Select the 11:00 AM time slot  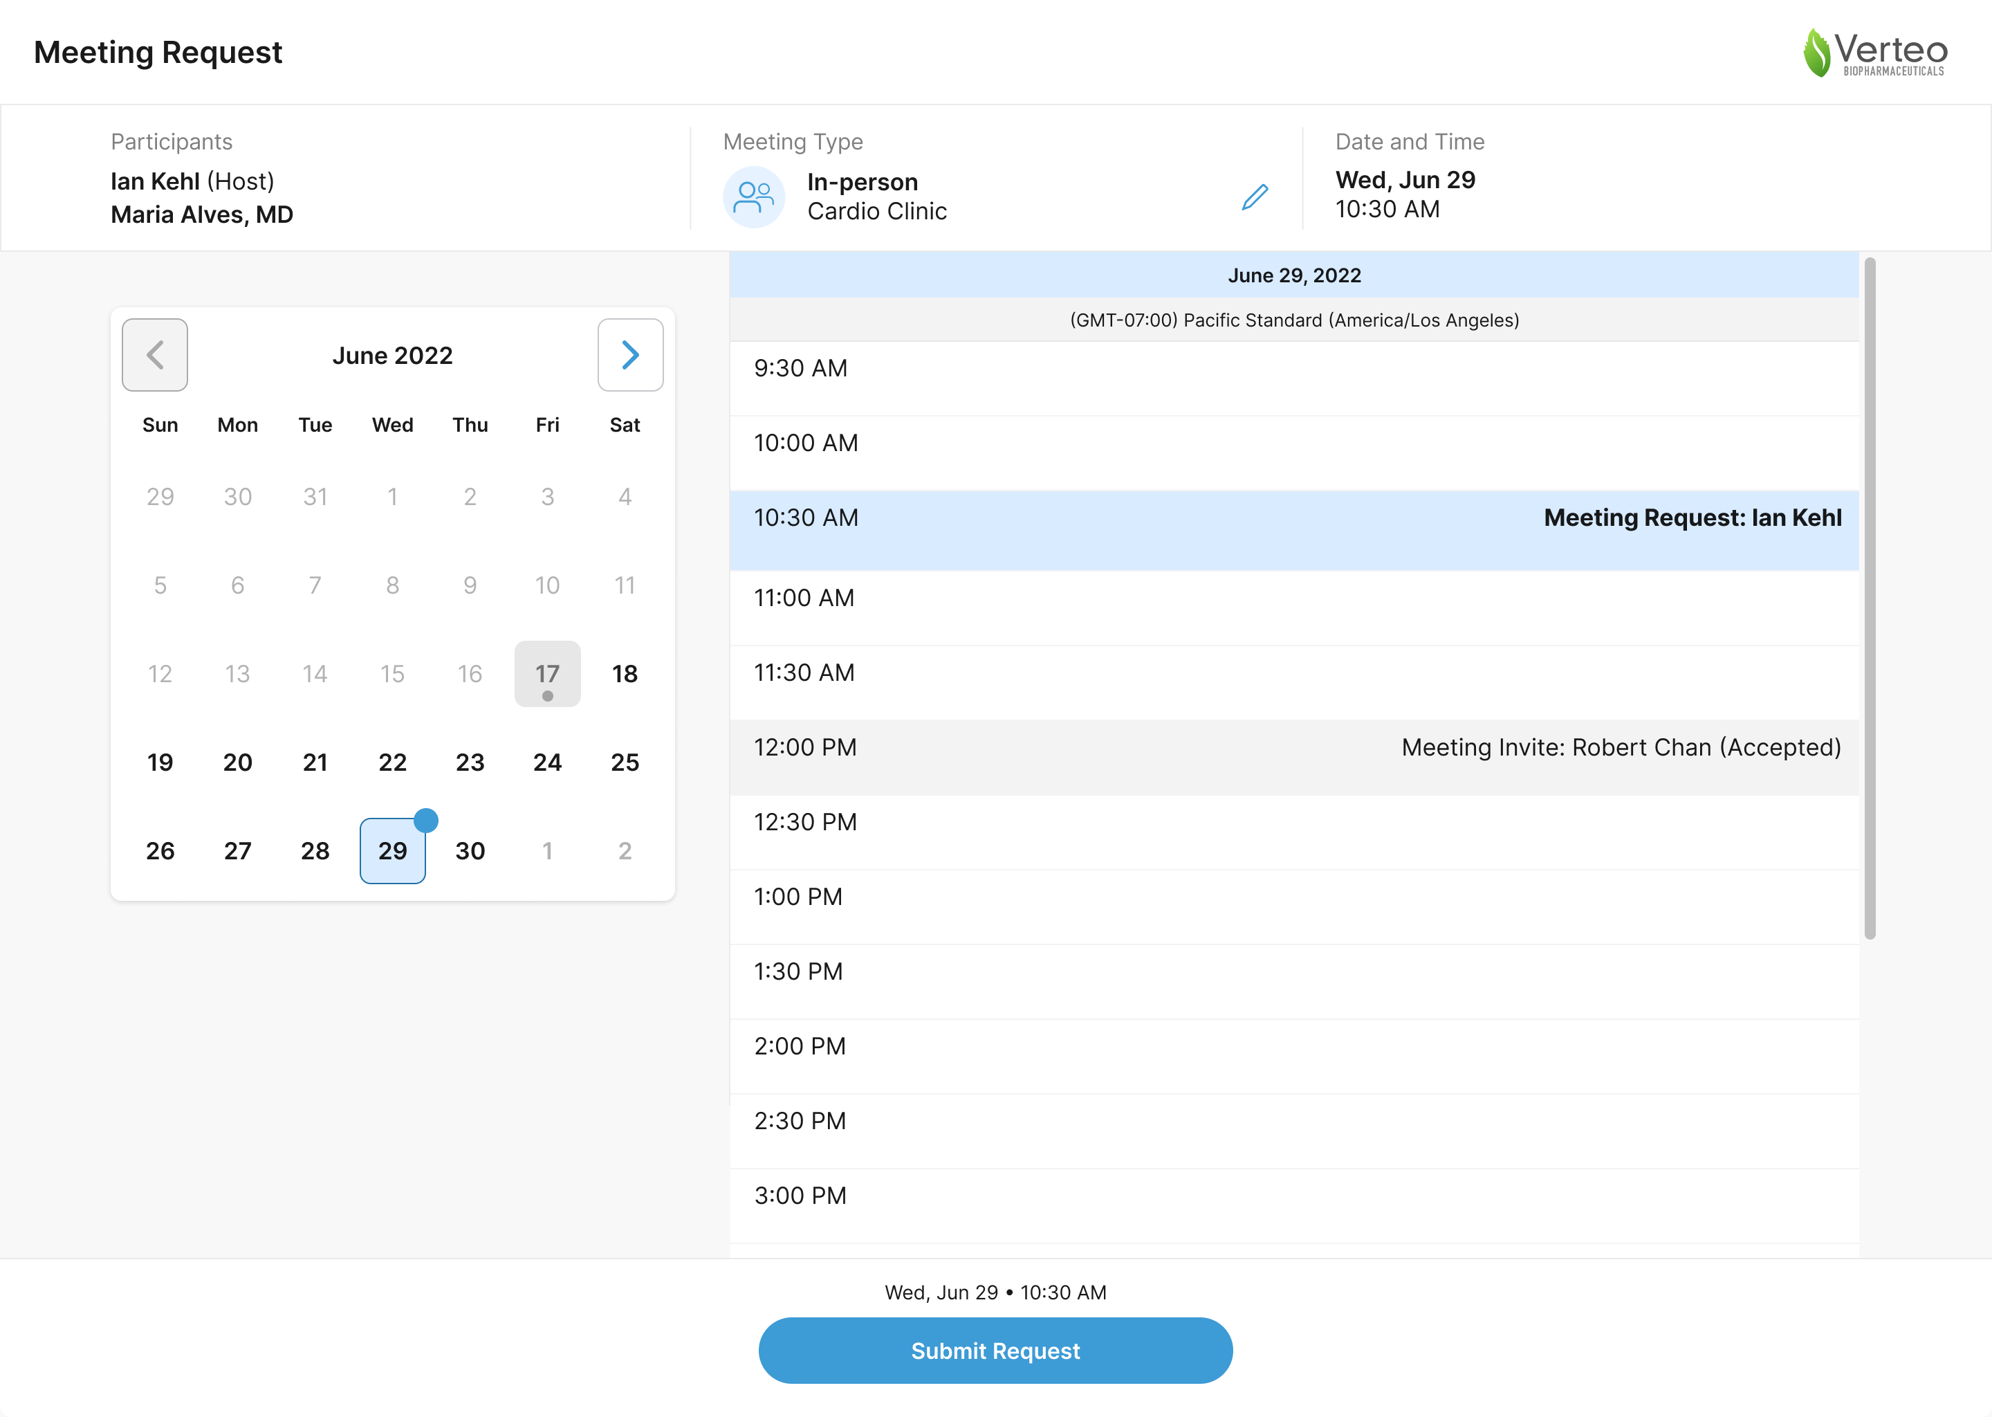[1294, 608]
